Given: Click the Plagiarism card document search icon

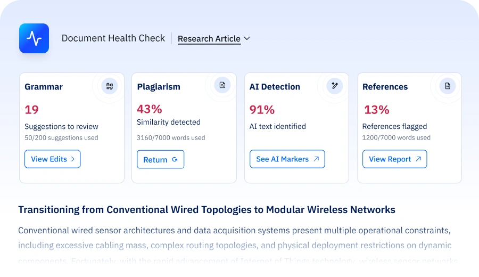Looking at the screenshot, I should [x=222, y=85].
